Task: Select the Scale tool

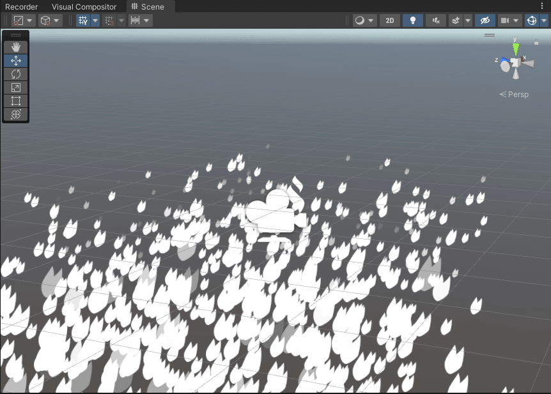Action: tap(16, 87)
